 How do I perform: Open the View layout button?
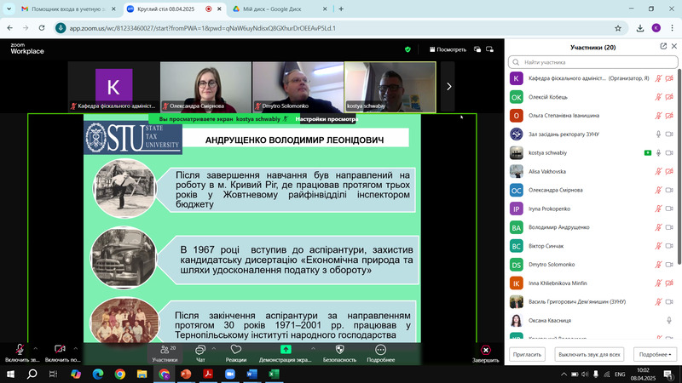(448, 49)
